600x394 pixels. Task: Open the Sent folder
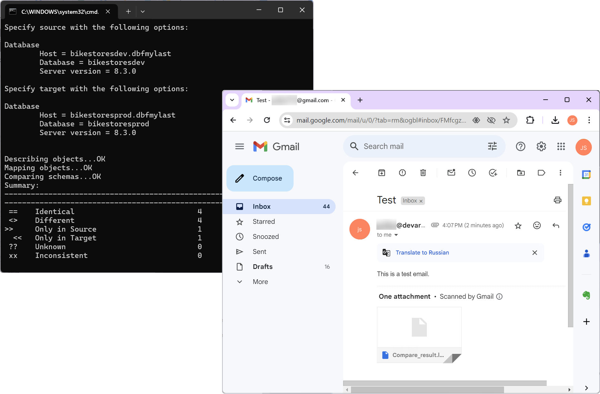coord(279,252)
